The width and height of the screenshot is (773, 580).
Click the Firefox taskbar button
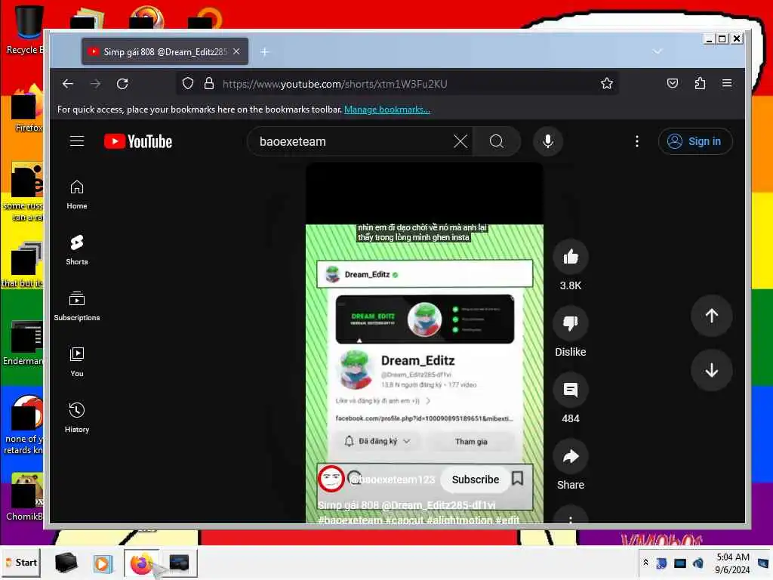[141, 563]
